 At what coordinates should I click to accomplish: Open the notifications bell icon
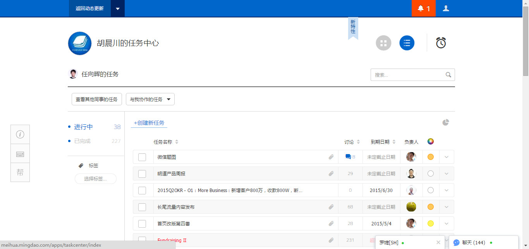pos(421,9)
